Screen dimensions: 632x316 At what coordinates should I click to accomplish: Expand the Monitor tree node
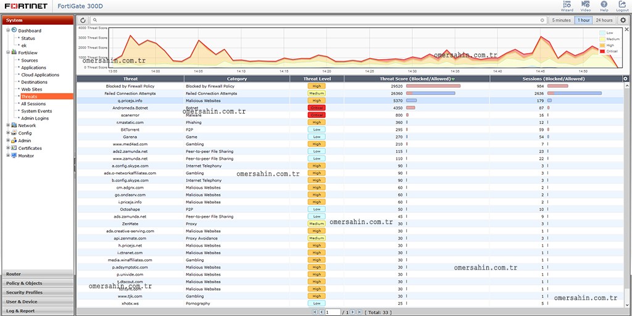8,156
